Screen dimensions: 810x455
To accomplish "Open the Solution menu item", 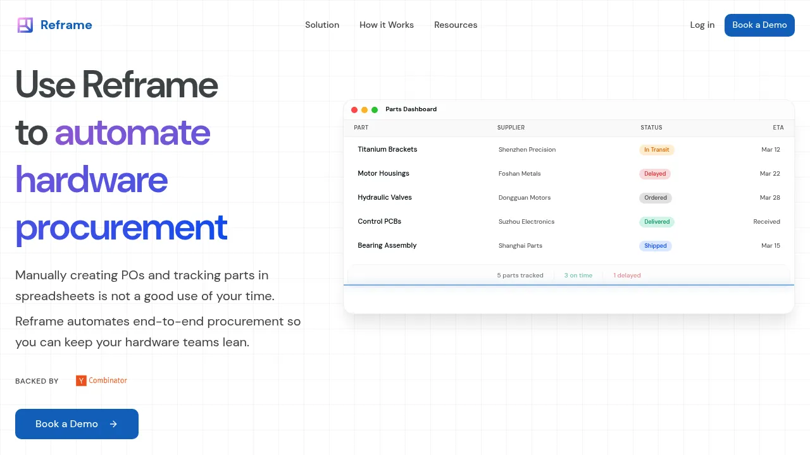I will [322, 25].
